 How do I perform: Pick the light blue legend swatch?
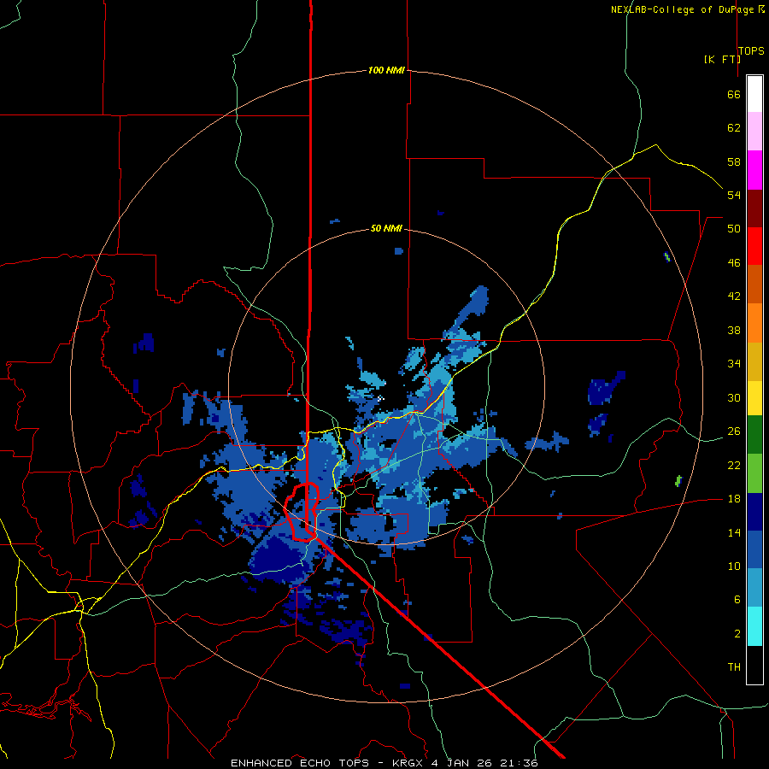754,588
